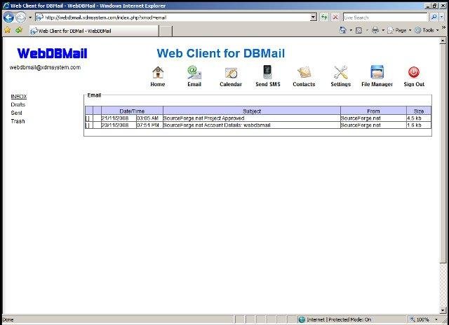The width and height of the screenshot is (449, 325).
Task: Tick checkbox for SourceForge.net Account Details email
Action: point(87,125)
